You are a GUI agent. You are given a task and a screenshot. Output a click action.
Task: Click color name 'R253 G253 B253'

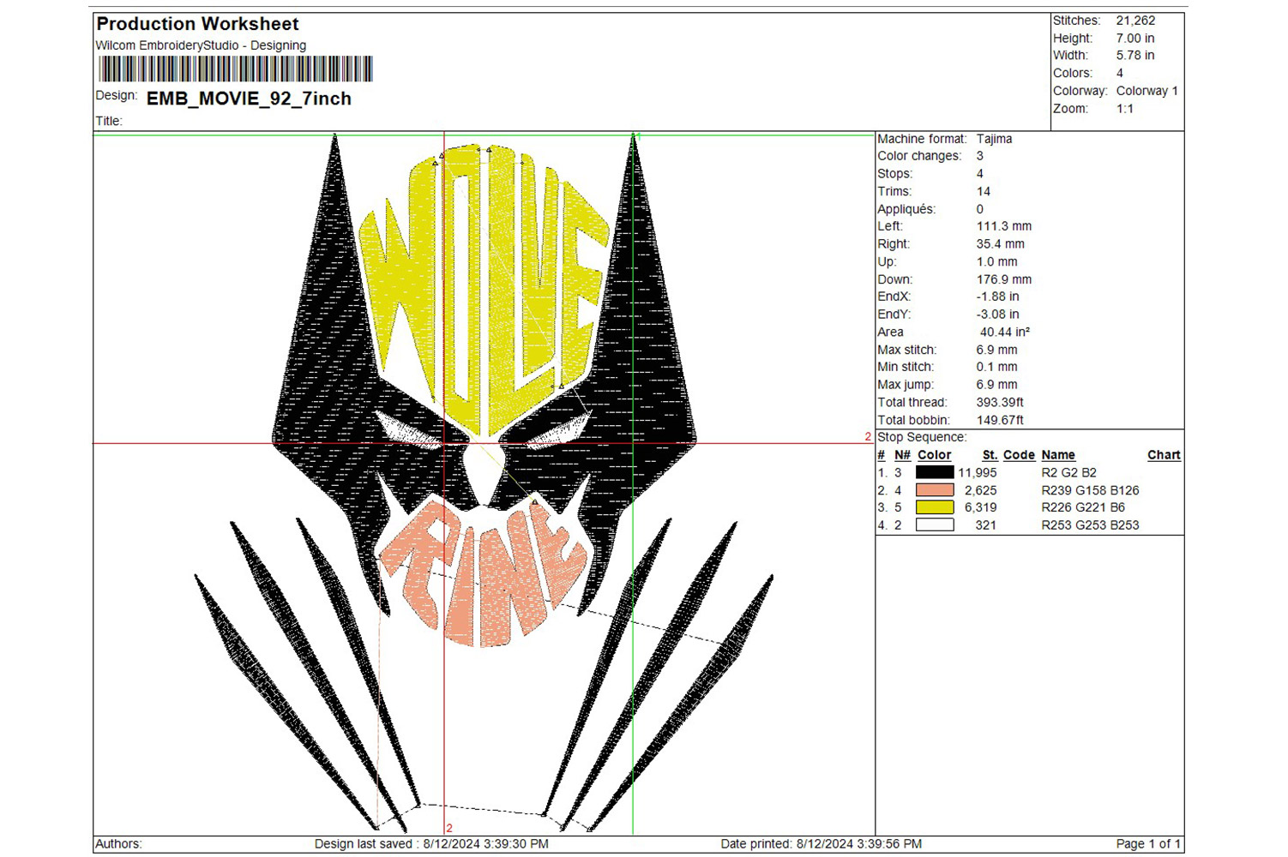1090,525
